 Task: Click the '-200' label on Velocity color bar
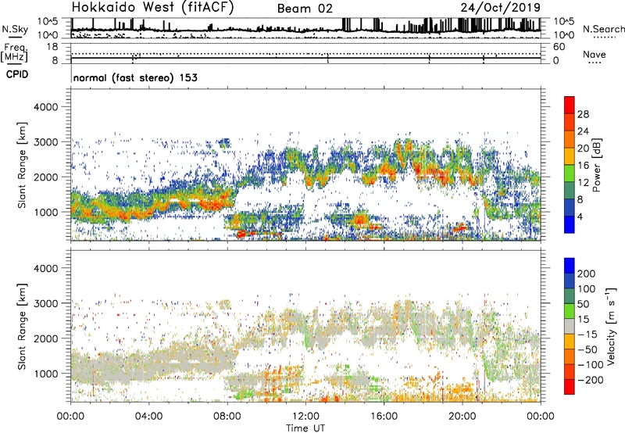[591, 380]
